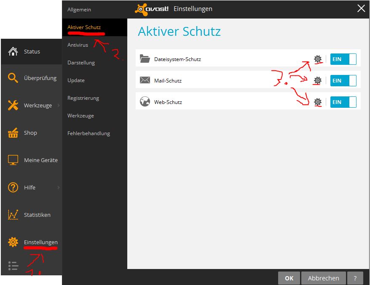
Task: Click the Überprüfung magnifier icon
Action: tap(13, 78)
